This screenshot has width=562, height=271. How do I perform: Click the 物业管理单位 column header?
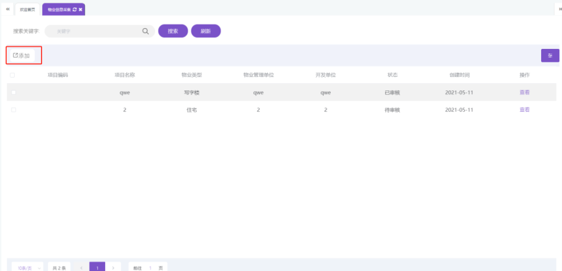click(259, 75)
